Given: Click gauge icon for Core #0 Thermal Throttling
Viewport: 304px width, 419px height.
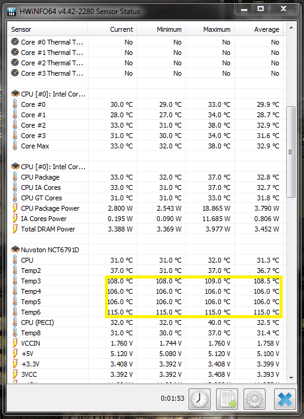Looking at the screenshot, I should (x=15, y=42).
